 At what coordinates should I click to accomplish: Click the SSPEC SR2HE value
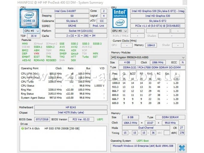[72, 26]
